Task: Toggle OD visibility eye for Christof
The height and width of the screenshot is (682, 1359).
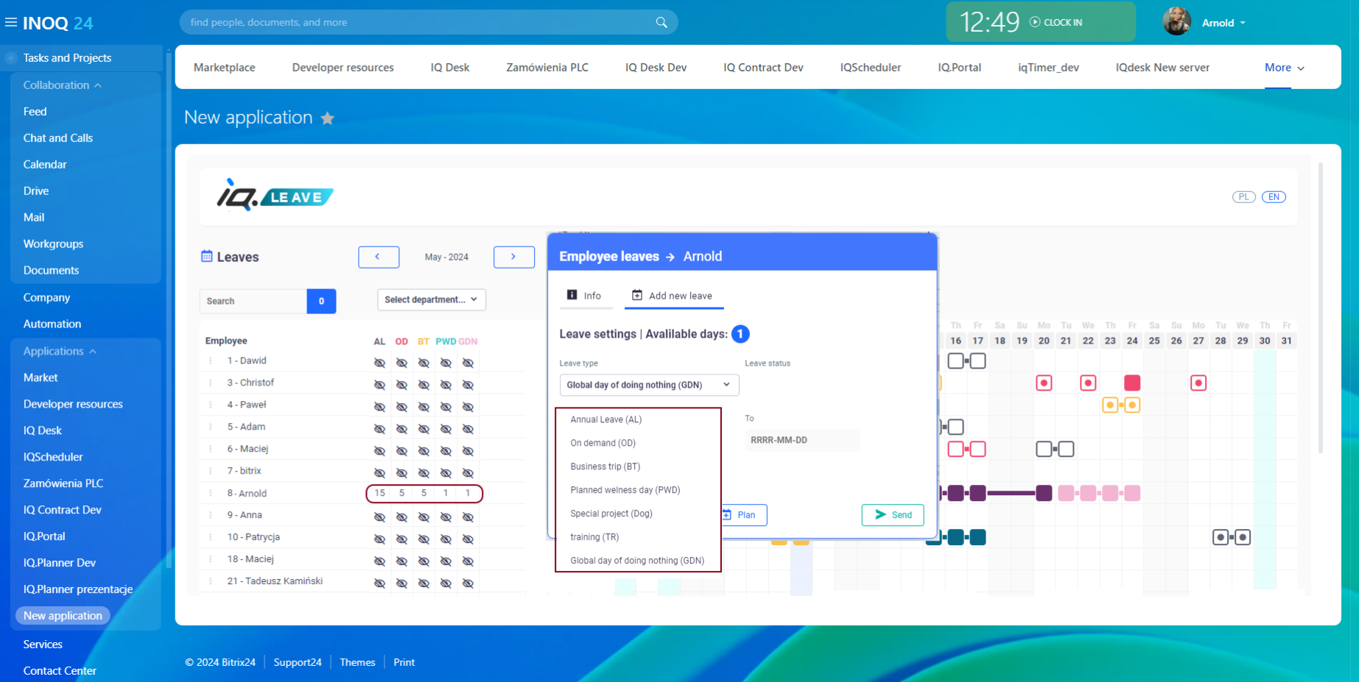Action: (x=401, y=385)
